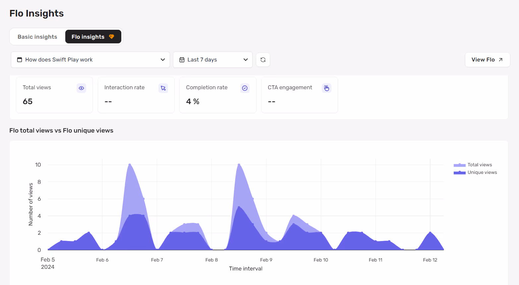Switch to the Basic insights tab
Viewport: 519px width, 285px height.
pyautogui.click(x=37, y=37)
